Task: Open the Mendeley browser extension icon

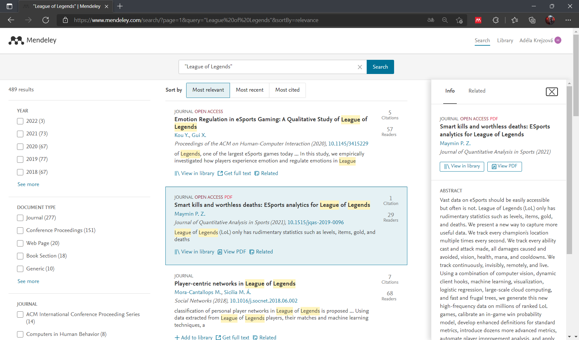Action: (x=478, y=20)
